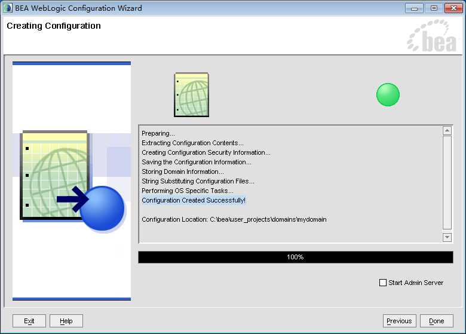Select 'Performing OS Specific Tasks...' line
The width and height of the screenshot is (466, 334).
point(188,191)
